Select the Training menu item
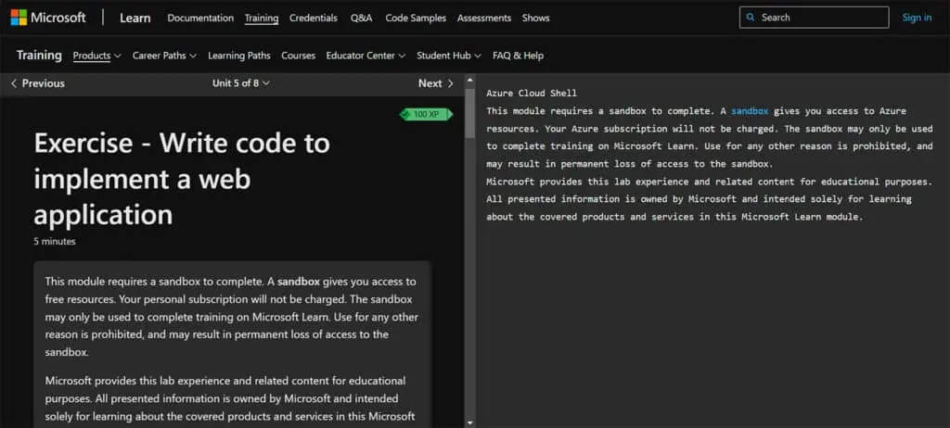 click(x=262, y=19)
